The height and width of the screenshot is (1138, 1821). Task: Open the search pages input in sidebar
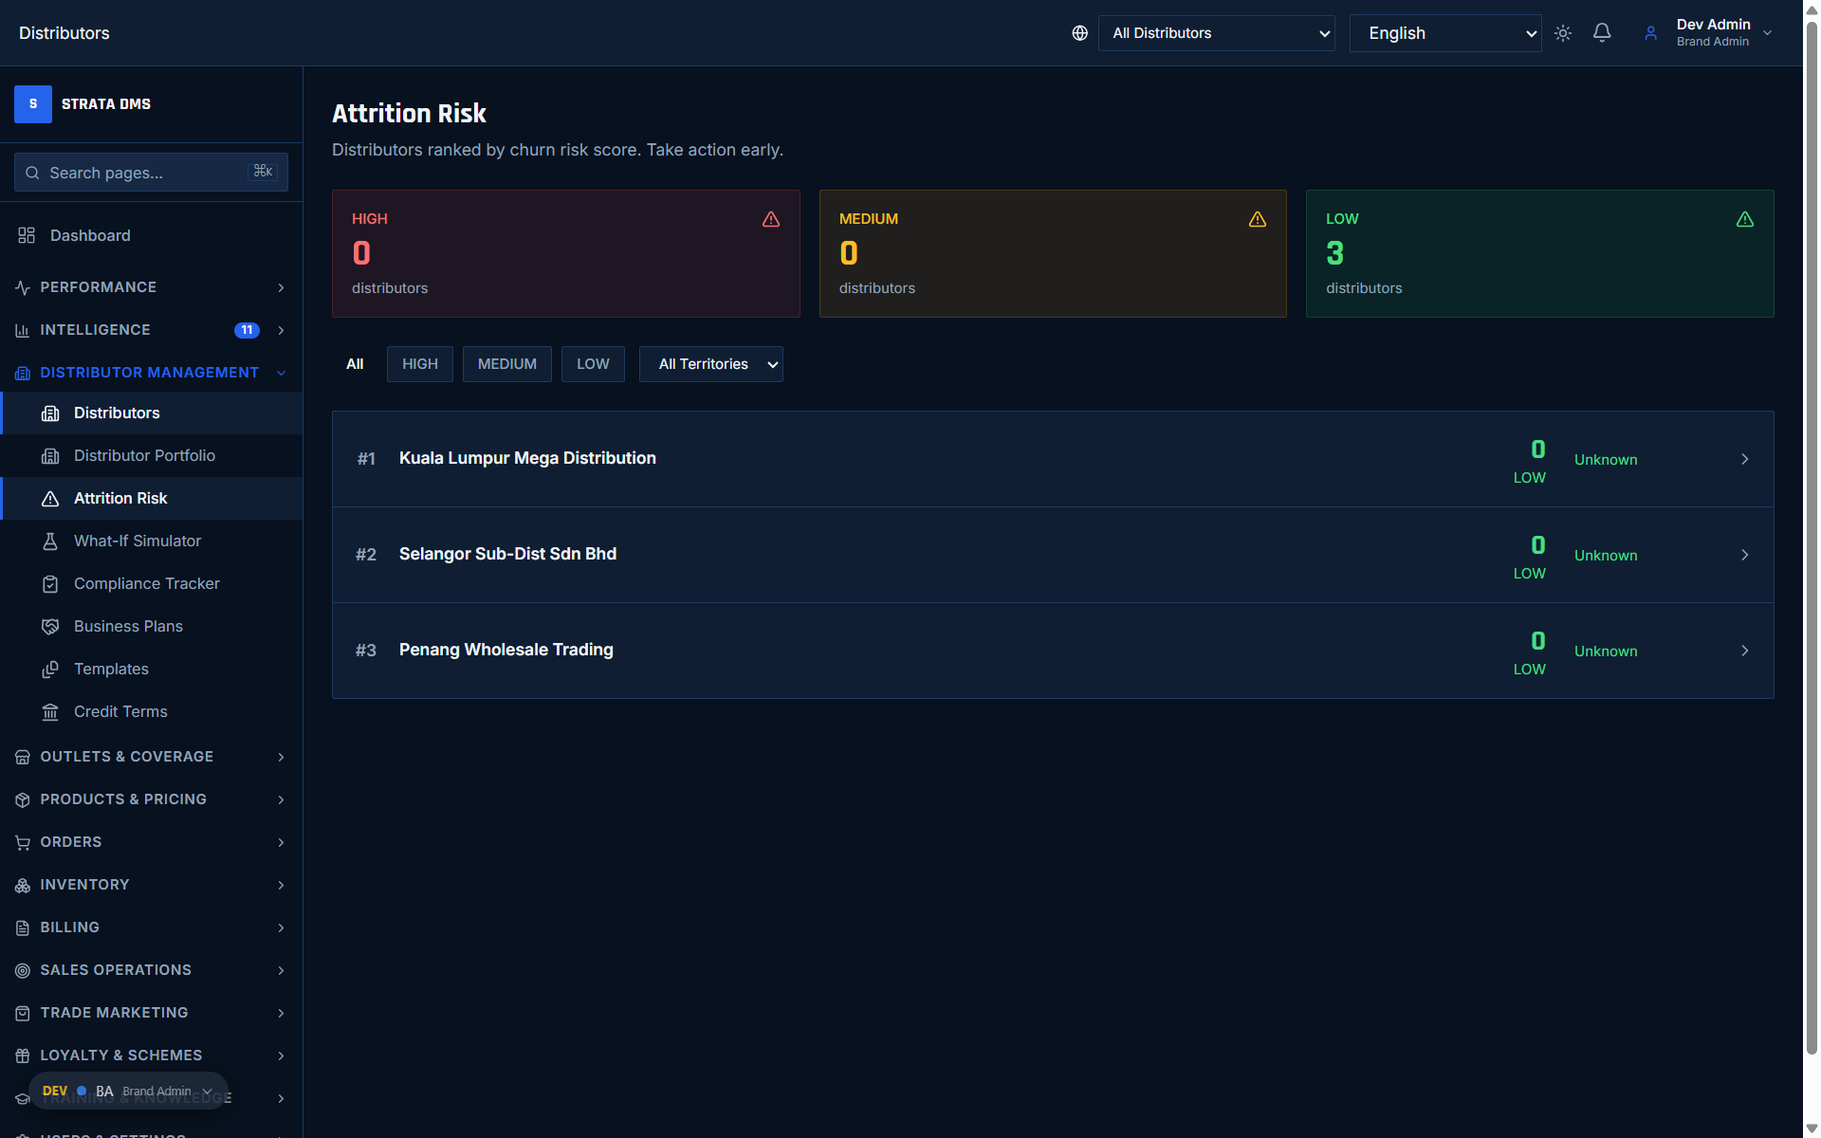[x=150, y=173]
